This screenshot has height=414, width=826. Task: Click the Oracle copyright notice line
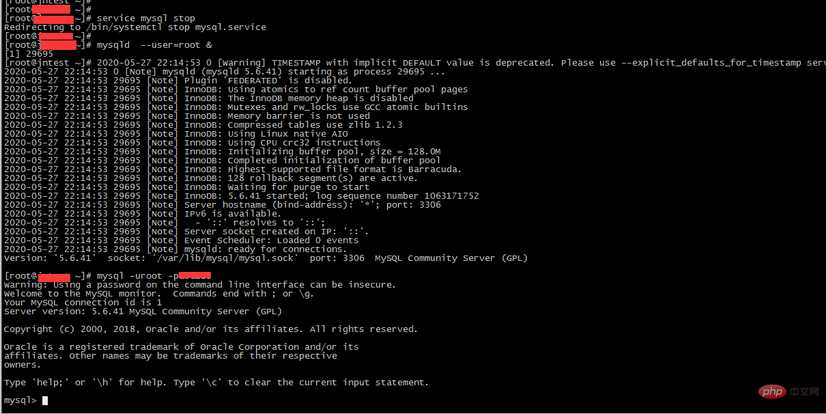[x=211, y=329]
